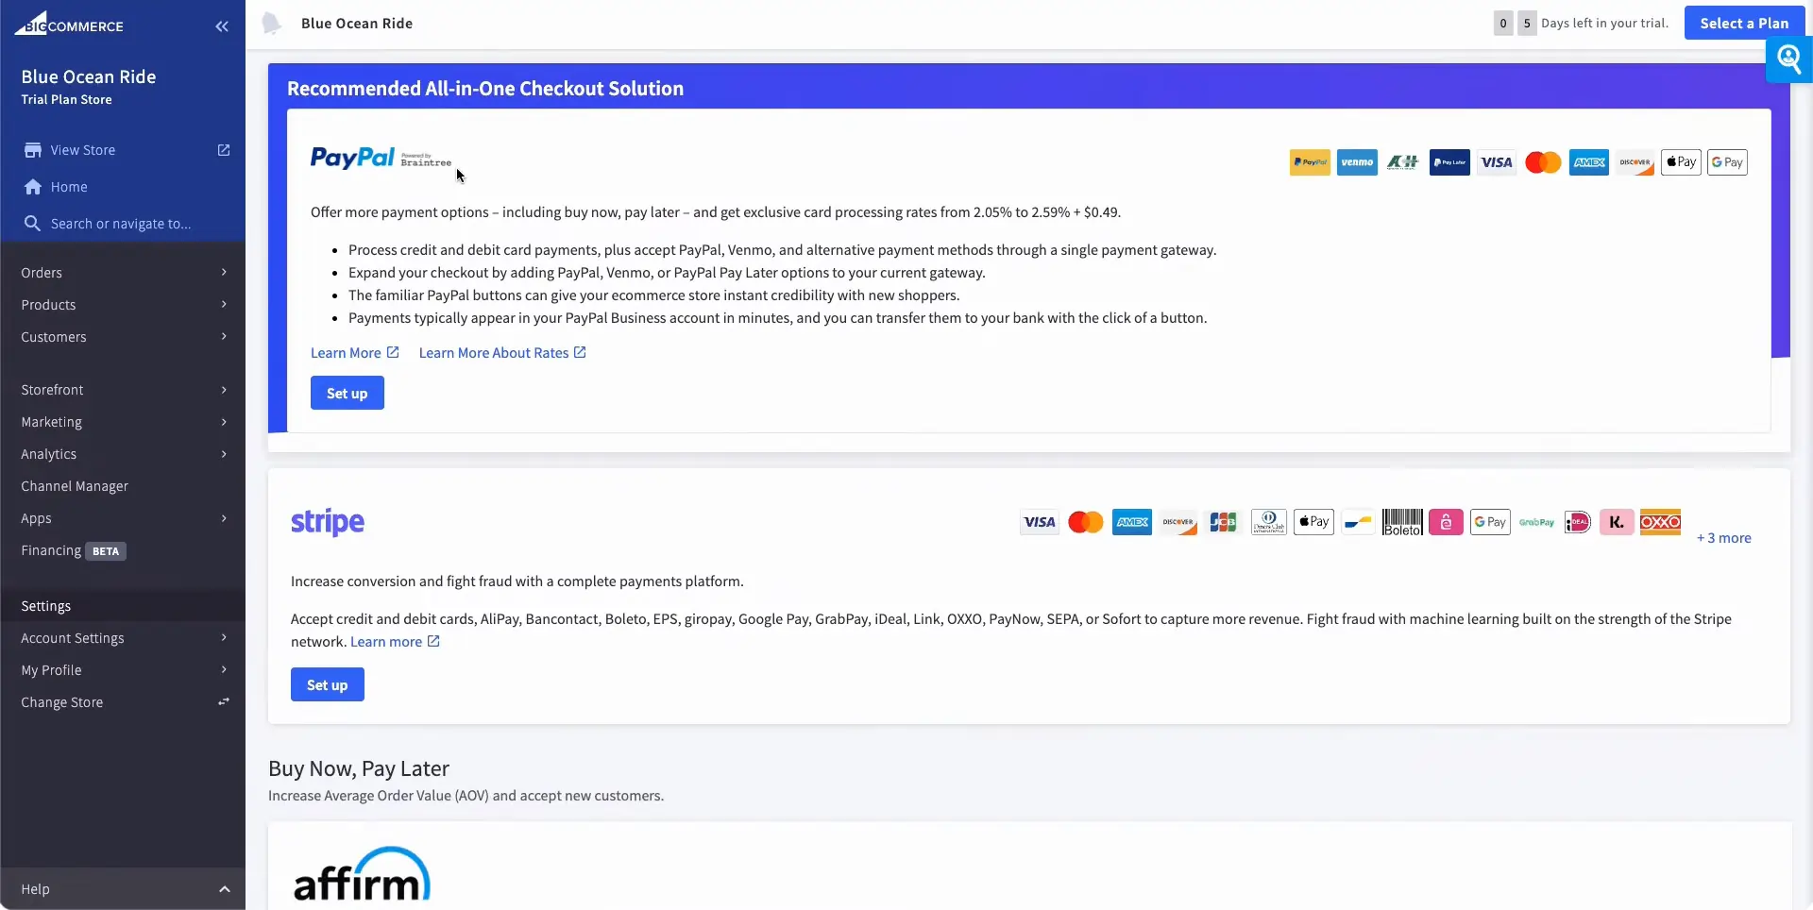Click the iDEAL badge
The image size is (1813, 910).
click(x=1578, y=522)
